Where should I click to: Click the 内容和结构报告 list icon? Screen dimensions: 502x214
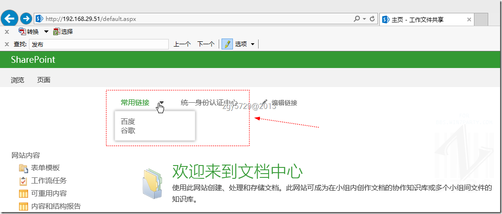[x=23, y=207]
